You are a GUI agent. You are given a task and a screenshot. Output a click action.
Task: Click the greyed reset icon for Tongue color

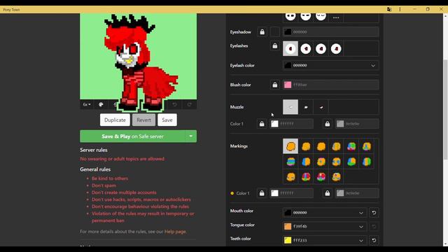pos(374,227)
